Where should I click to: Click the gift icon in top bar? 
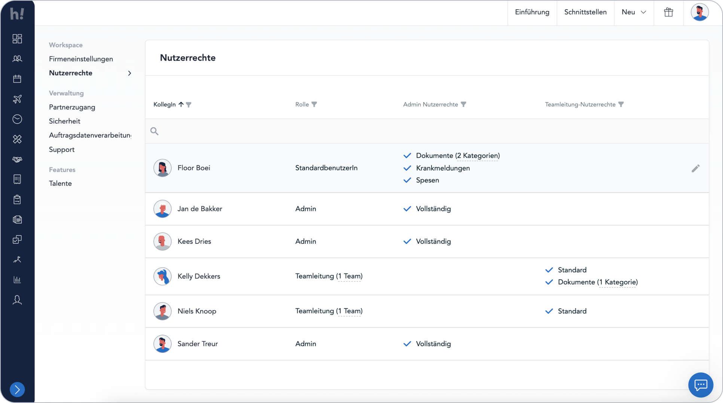pyautogui.click(x=668, y=12)
